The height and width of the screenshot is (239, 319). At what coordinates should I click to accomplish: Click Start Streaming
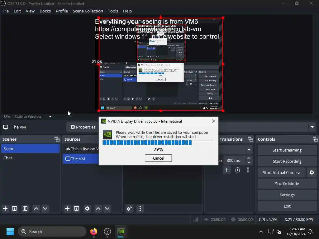point(287,150)
